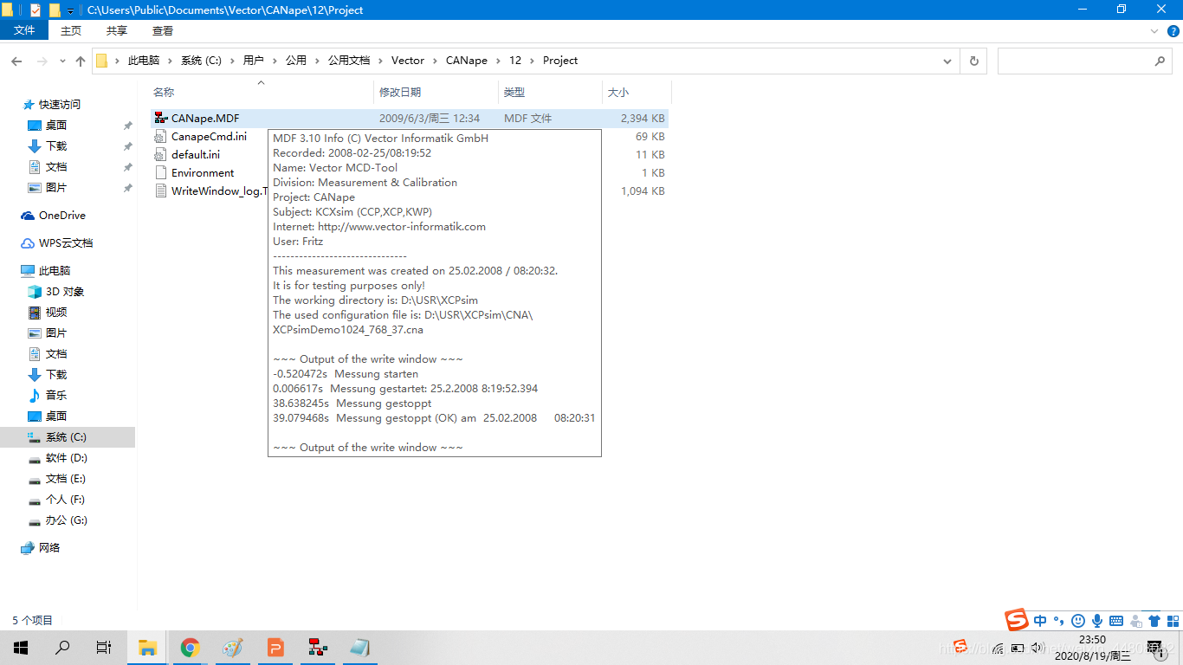Open the Windows Start menu
The height and width of the screenshot is (665, 1183).
pyautogui.click(x=21, y=648)
